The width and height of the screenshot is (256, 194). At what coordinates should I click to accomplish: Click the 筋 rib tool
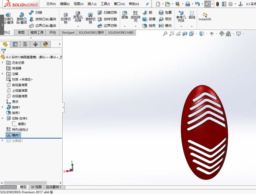147,12
